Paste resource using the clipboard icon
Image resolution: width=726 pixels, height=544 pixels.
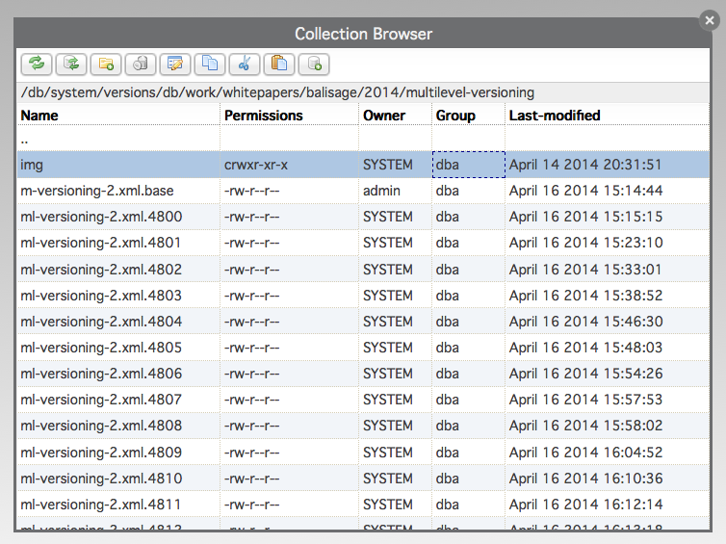tap(279, 64)
